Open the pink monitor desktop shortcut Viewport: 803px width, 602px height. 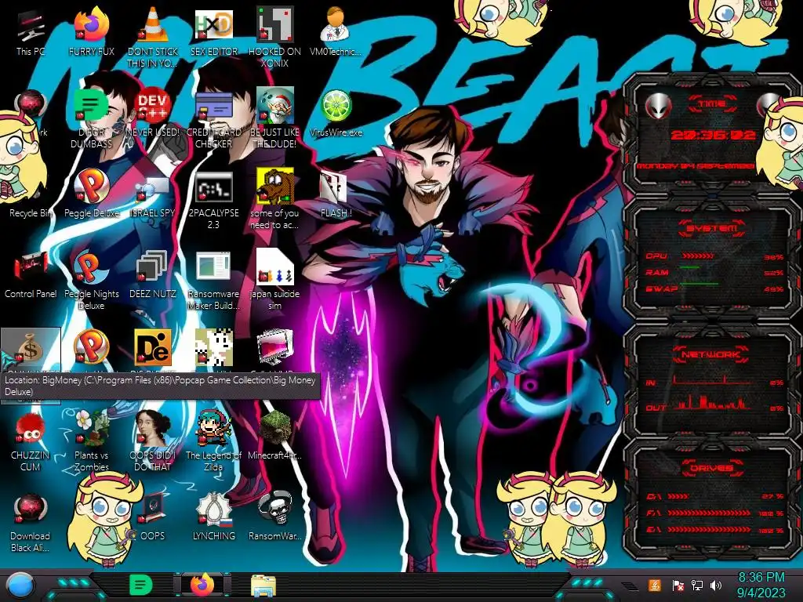[274, 348]
